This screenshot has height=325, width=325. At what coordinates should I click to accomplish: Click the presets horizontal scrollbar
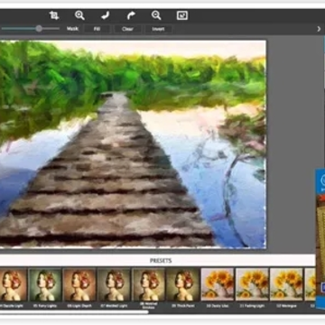pos(74,311)
